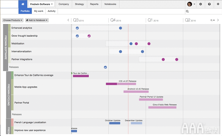Image resolution: width=222 pixels, height=136 pixels.
Task: Select the October Update release bar
Action: tap(115, 123)
